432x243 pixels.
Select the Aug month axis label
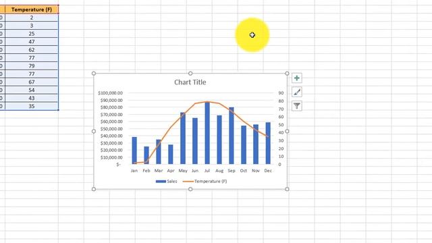pos(219,171)
